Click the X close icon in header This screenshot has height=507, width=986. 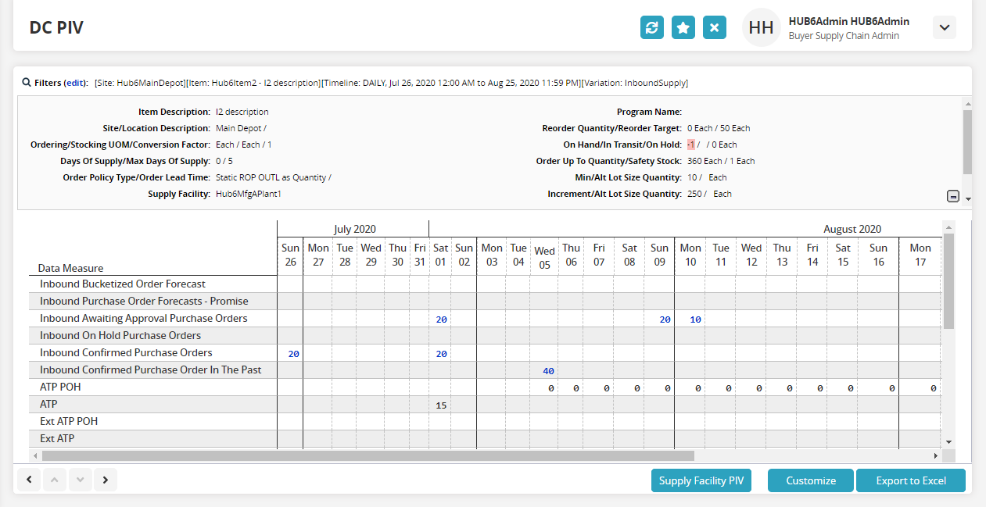coord(714,27)
